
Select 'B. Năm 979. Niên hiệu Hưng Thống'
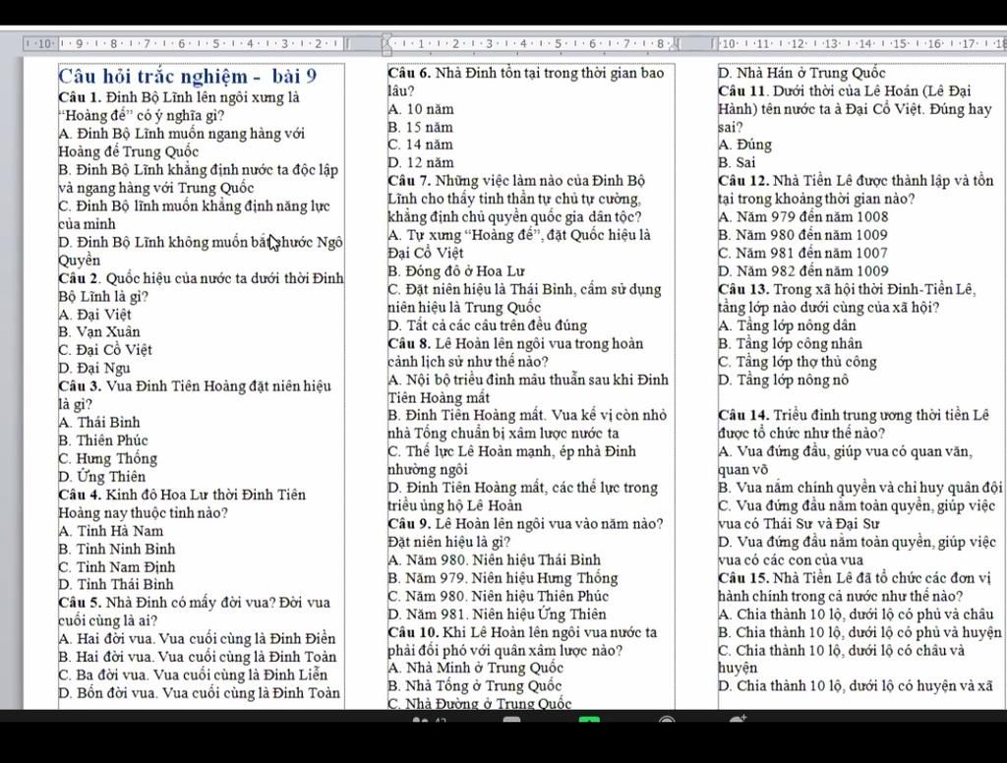503,578
